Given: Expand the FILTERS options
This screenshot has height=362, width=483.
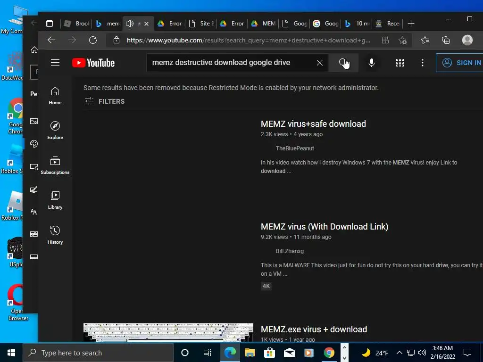Looking at the screenshot, I should (x=104, y=101).
